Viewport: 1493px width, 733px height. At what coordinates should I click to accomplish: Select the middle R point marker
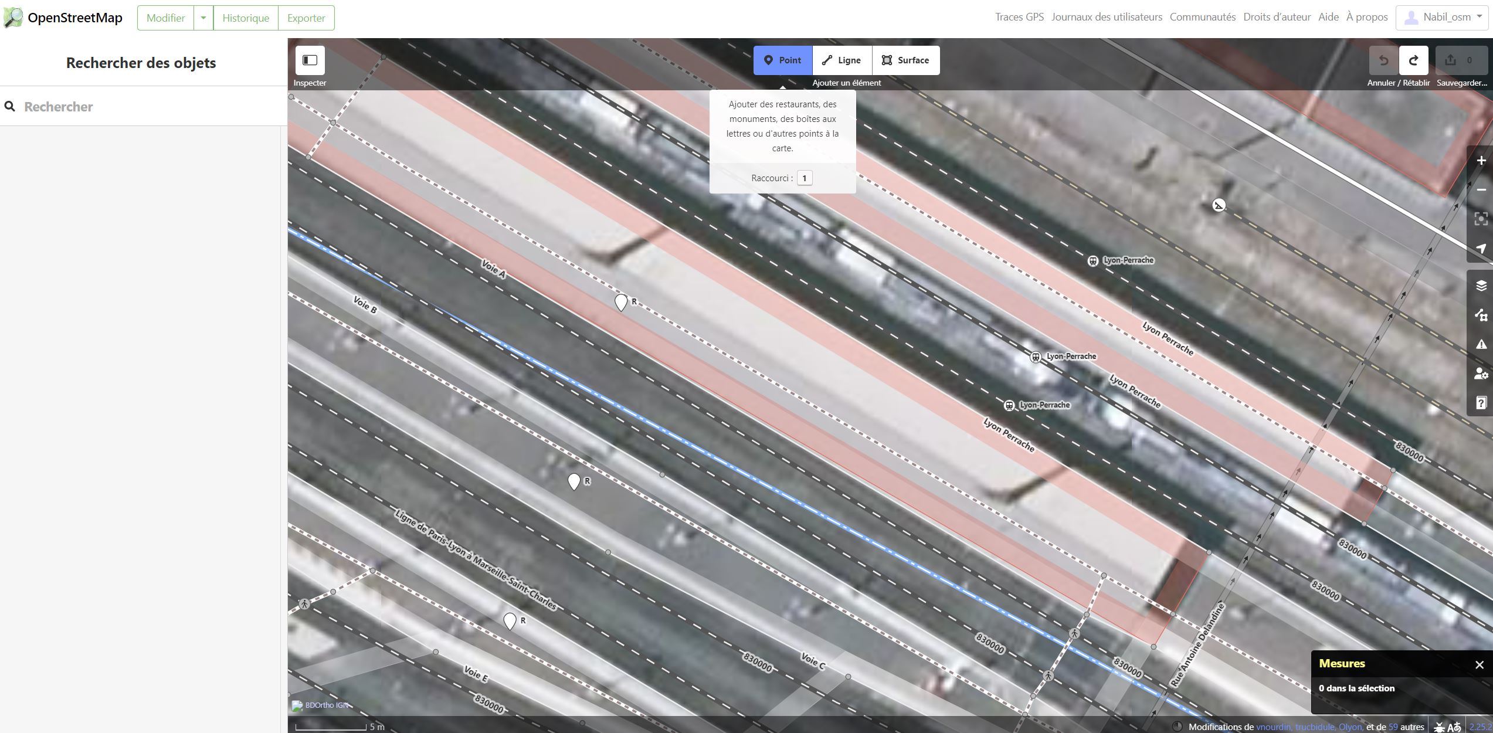click(x=574, y=481)
